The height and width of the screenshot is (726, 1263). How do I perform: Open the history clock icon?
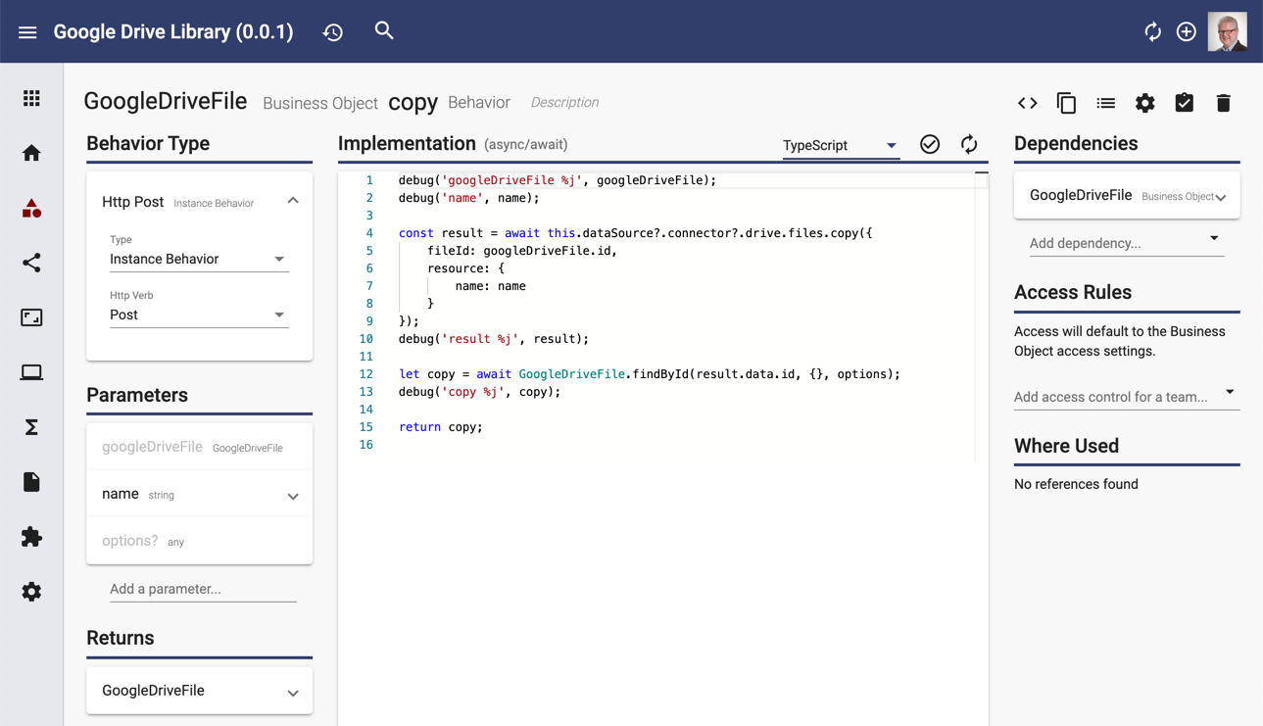333,32
